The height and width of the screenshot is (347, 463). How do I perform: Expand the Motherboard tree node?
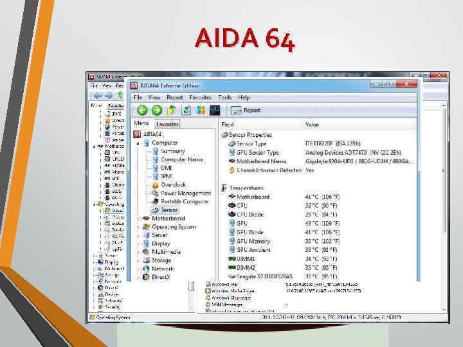pos(138,218)
